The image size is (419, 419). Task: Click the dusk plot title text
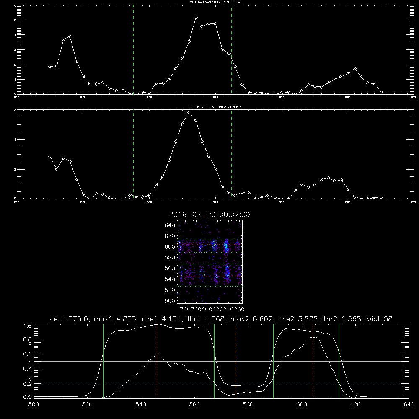click(x=215, y=107)
